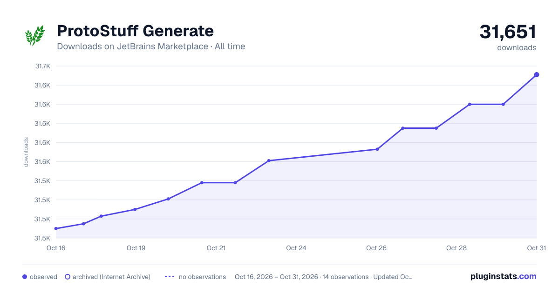Click the 31.7K y-axis label
Screen dimensions: 559x293
tap(42, 66)
